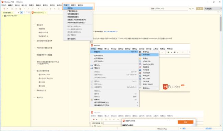223x131 pixels.
Task: Choose 开启我的速度优化服务(X) menu entry
Action: pos(78,23)
